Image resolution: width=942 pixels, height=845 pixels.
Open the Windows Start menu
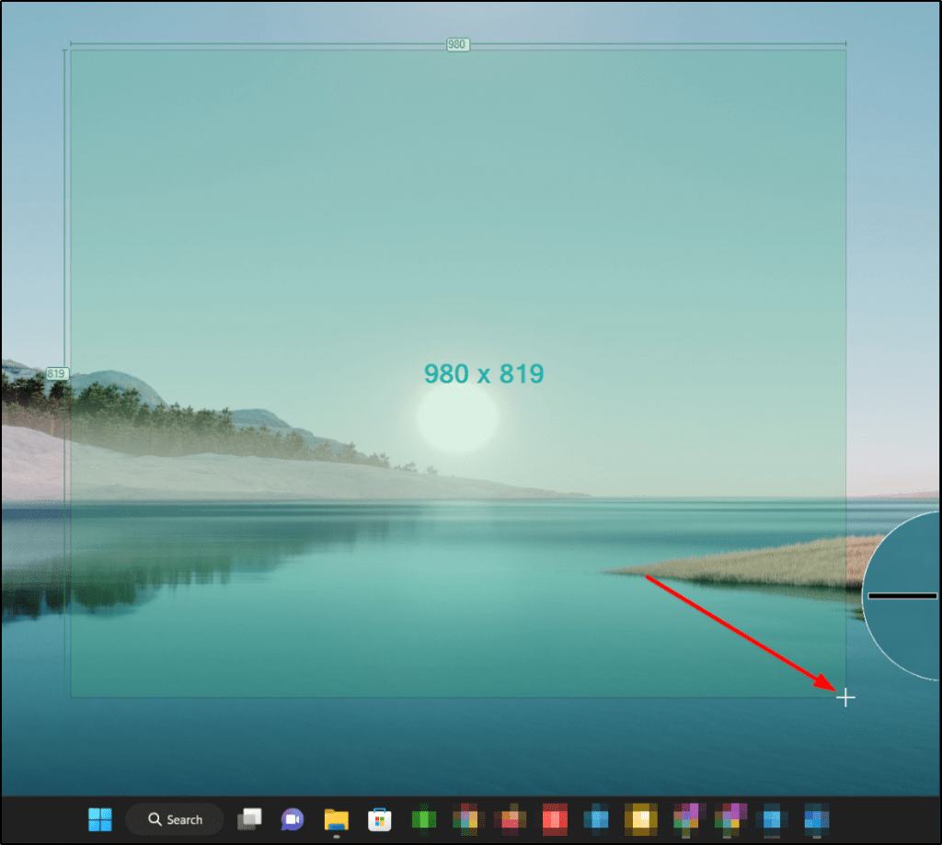(99, 819)
